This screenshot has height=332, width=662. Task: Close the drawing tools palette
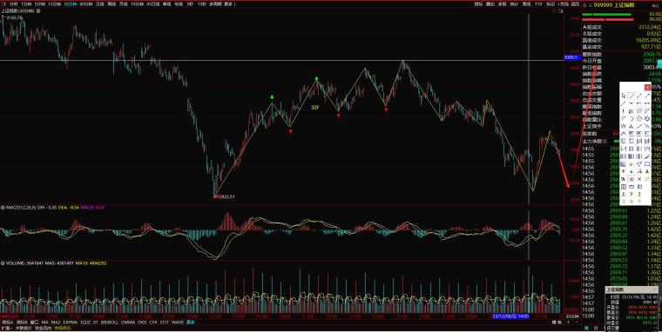point(648,87)
